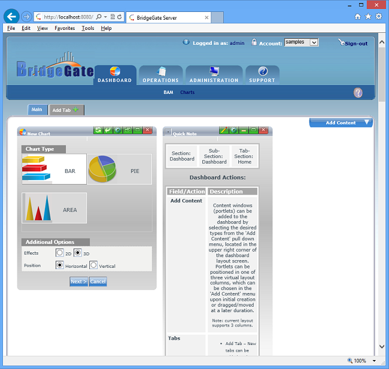Open the browser zoom level dropdown
Viewport: 389px width, 369px height.
375,361
